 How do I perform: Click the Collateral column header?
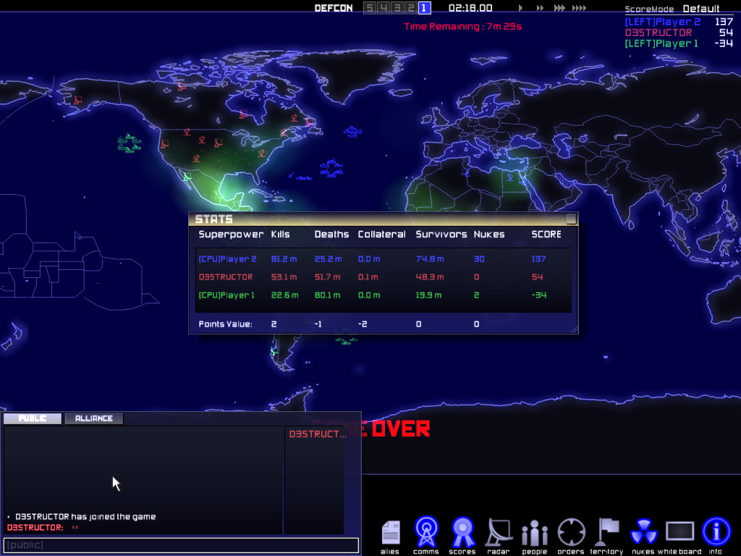point(382,234)
